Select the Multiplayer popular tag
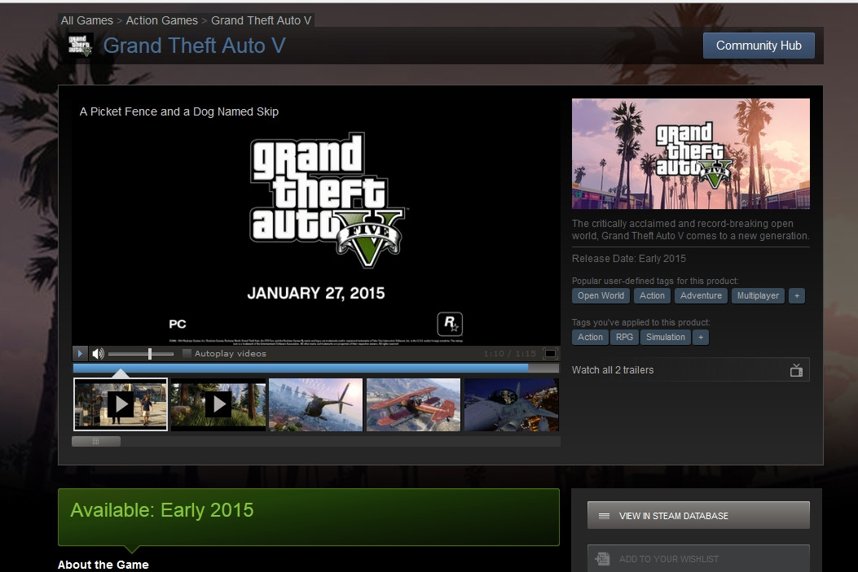The image size is (858, 572). tap(758, 295)
